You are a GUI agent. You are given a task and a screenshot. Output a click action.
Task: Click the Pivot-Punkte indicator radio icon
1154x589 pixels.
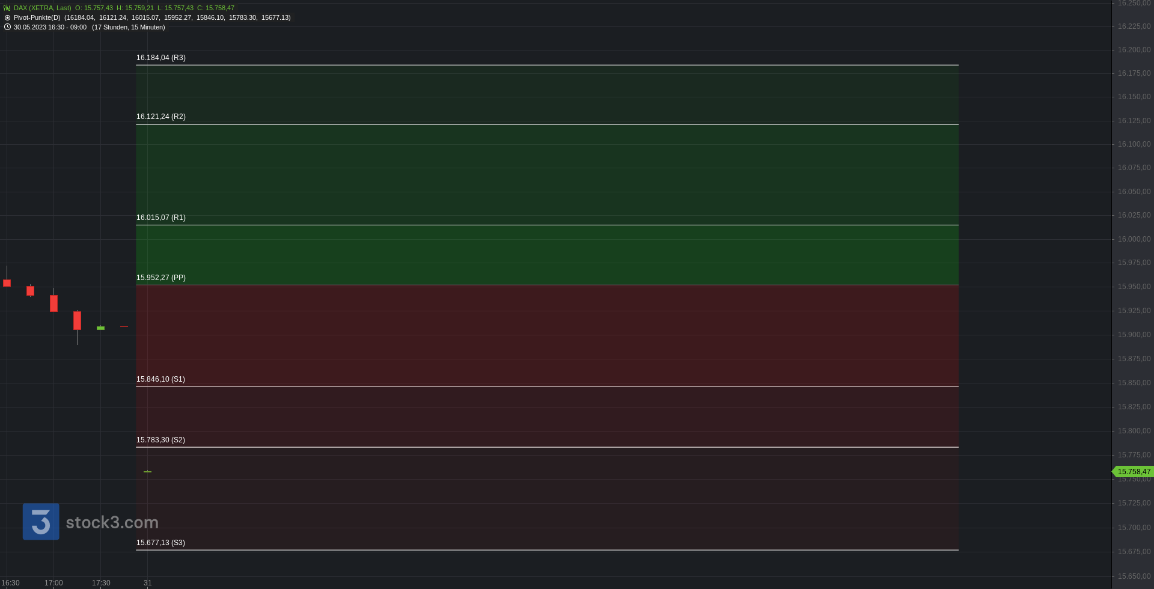(7, 18)
